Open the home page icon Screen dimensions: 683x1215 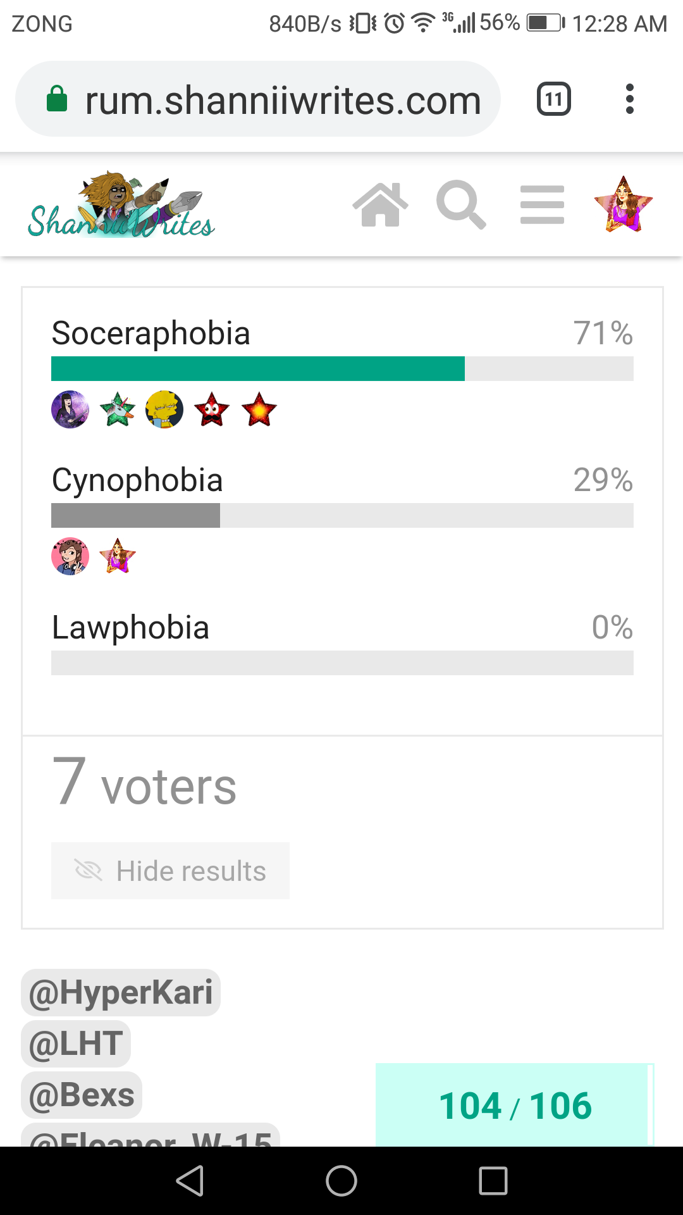click(380, 204)
